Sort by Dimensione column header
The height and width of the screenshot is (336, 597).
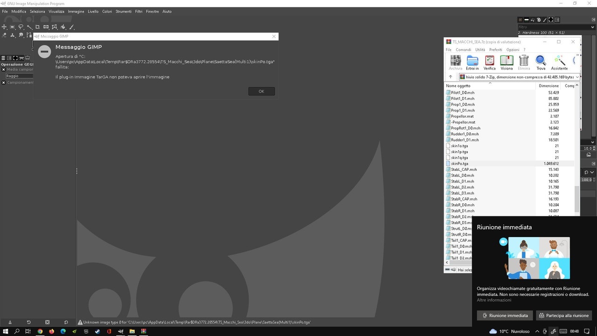pos(548,86)
